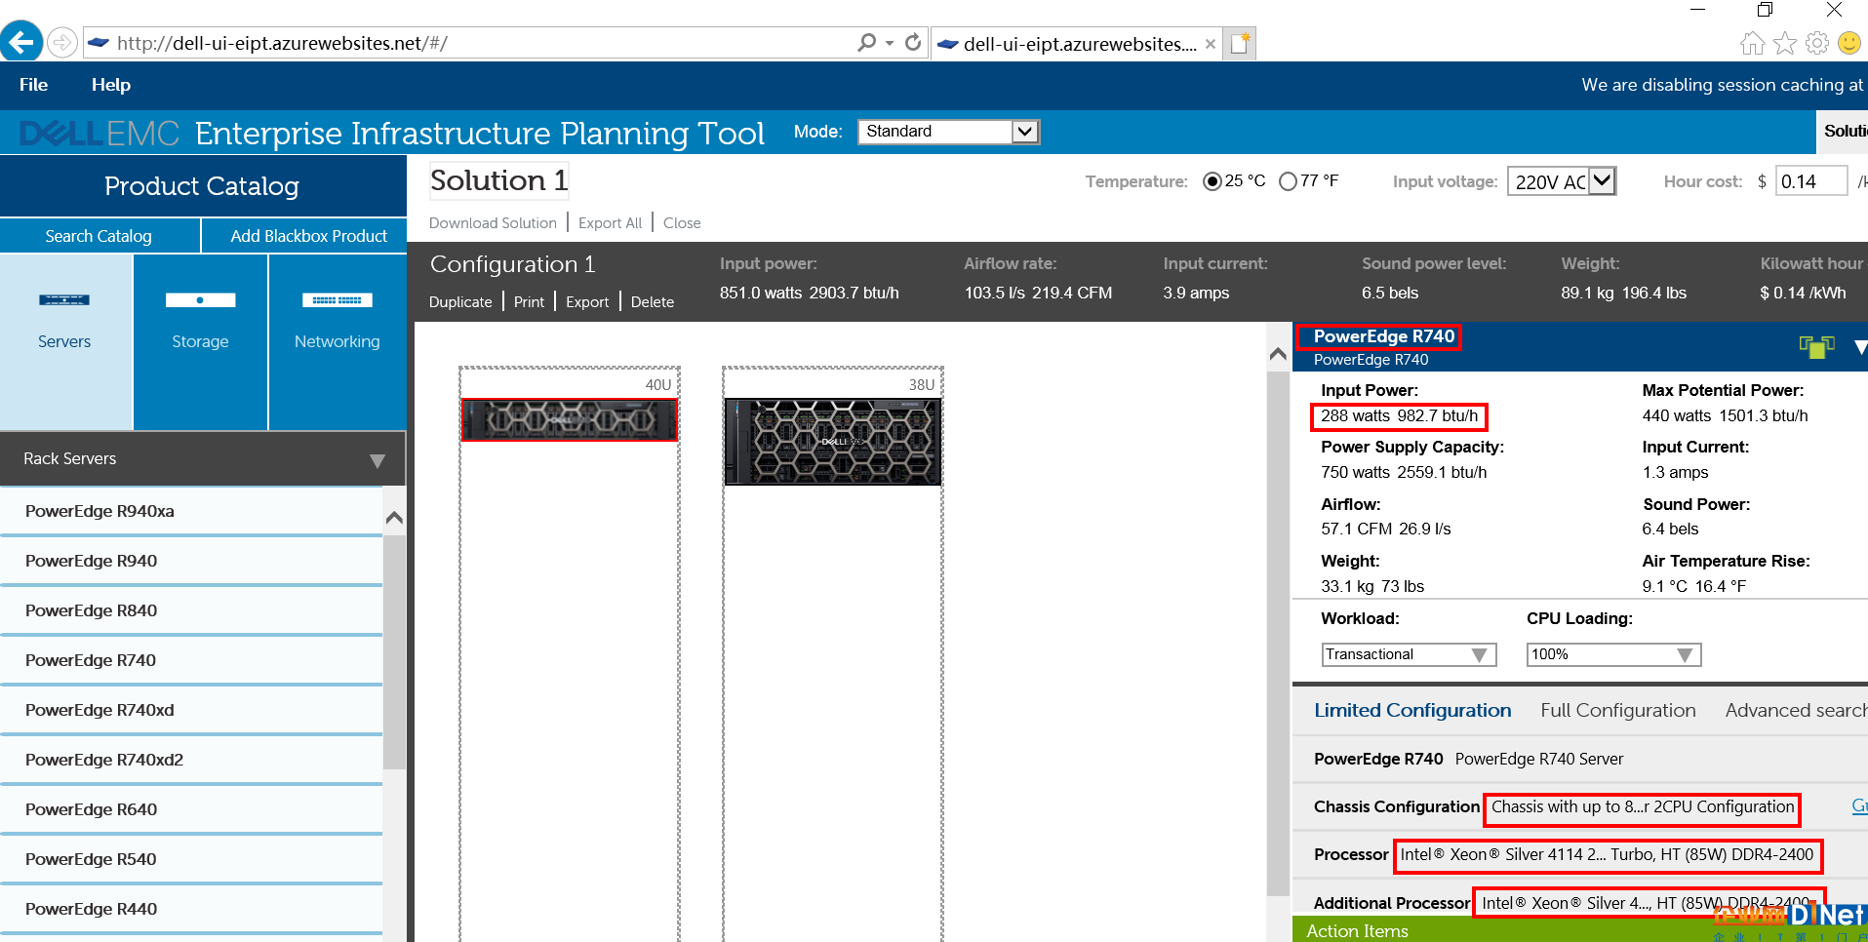Select PowerEdge R740xd from catalog
1868x942 pixels.
tap(191, 710)
